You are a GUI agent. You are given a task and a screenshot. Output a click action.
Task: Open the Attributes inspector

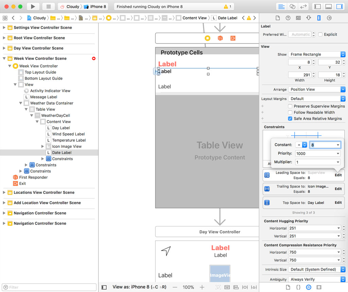[x=309, y=18]
